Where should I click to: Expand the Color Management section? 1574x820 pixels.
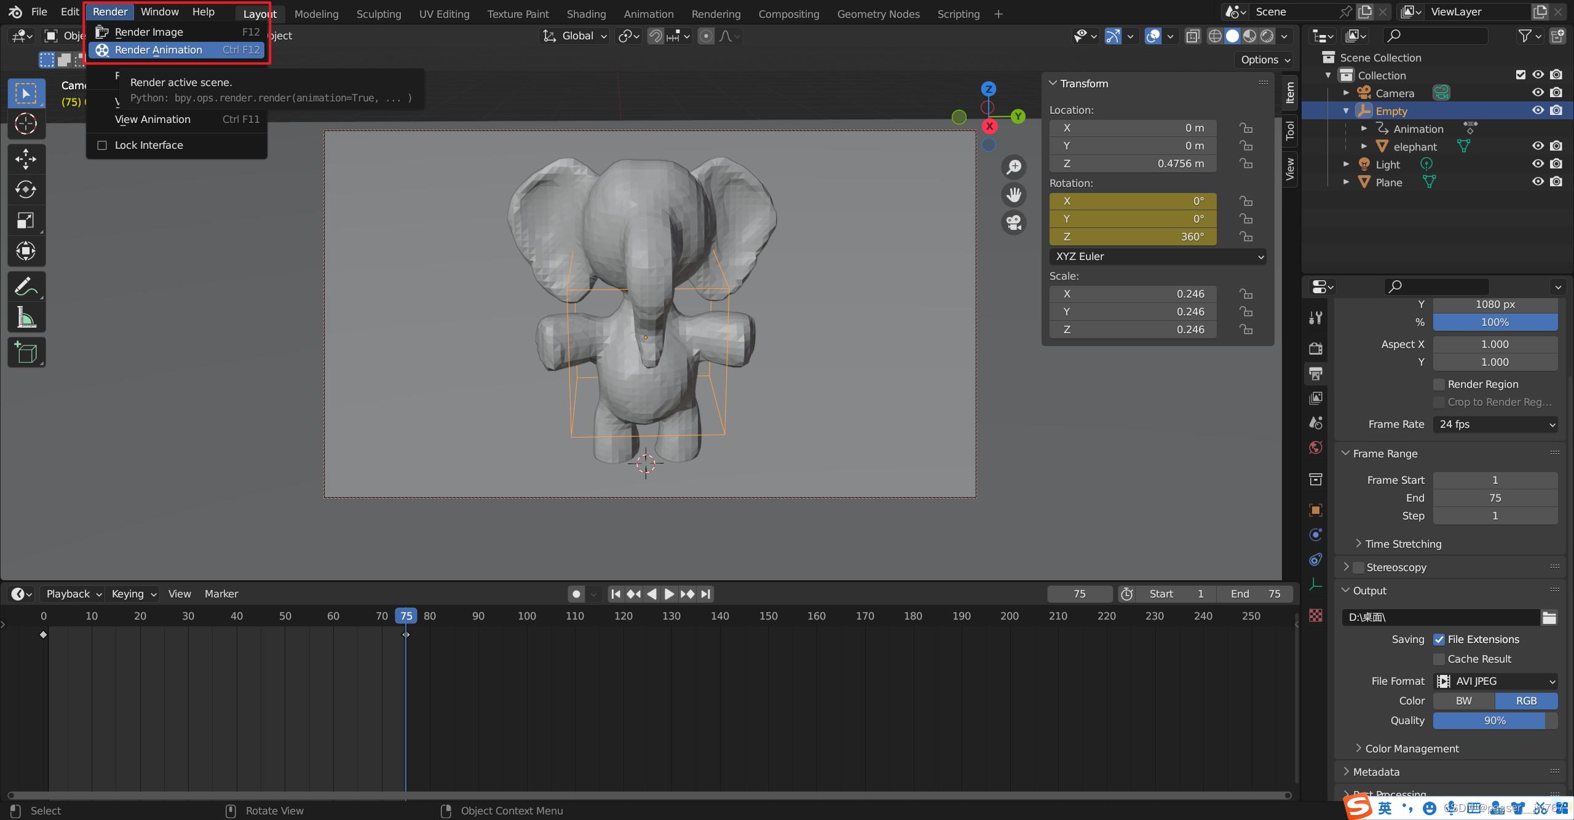click(x=1411, y=749)
